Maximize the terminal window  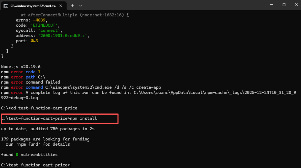pyautogui.click(x=284, y=5)
